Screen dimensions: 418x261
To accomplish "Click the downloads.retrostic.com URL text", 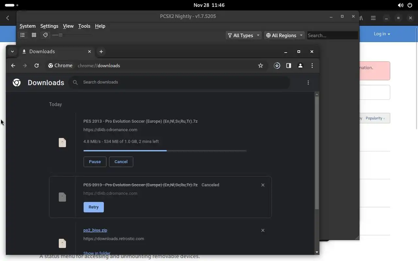I will click(114, 238).
